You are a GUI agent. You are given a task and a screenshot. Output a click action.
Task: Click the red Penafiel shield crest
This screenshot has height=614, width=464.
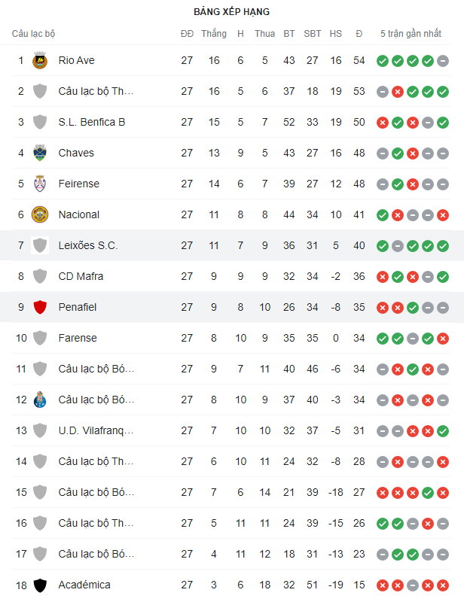pos(40,307)
